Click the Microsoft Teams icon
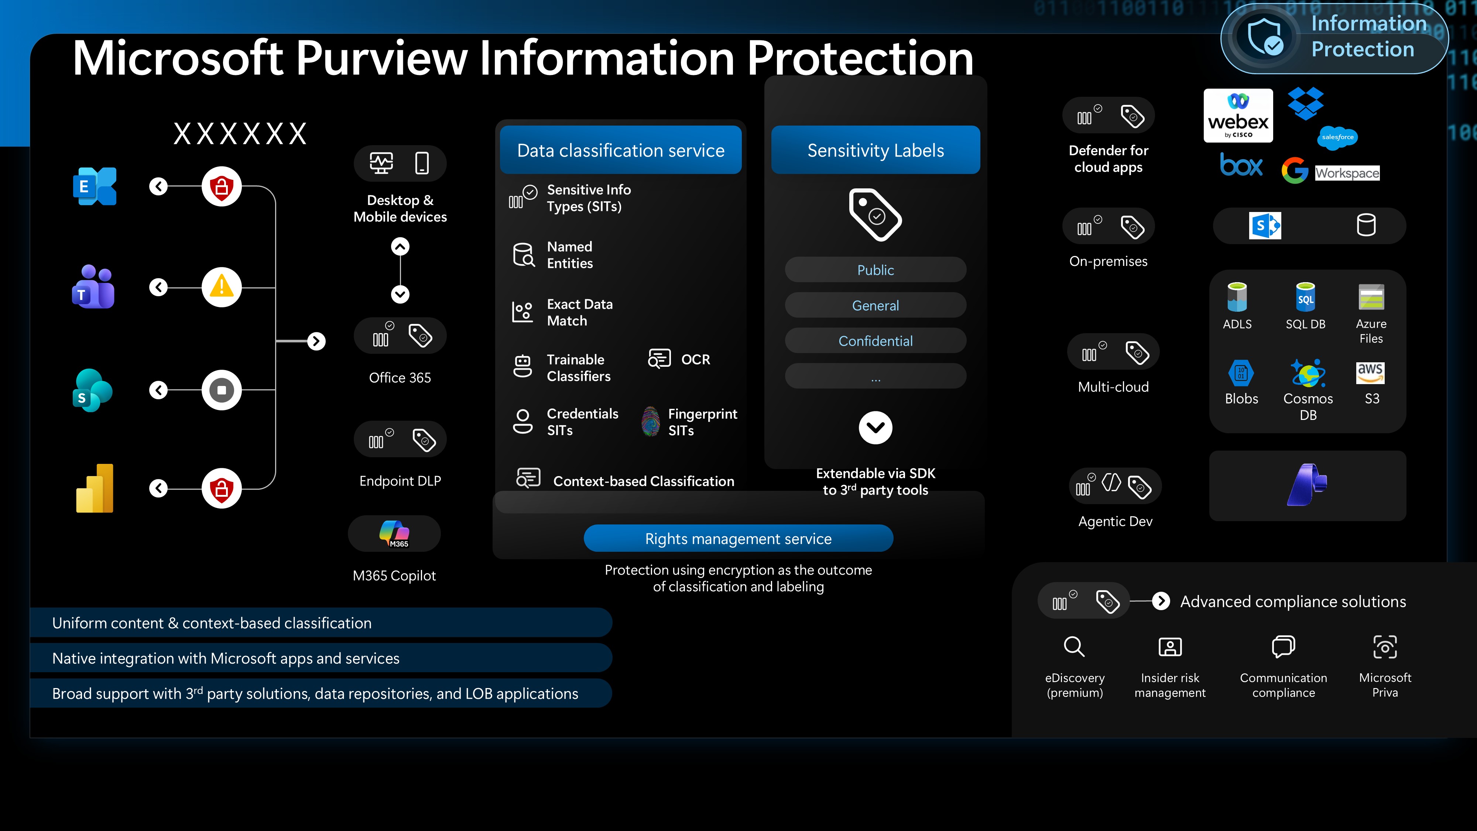The image size is (1477, 831). click(93, 287)
